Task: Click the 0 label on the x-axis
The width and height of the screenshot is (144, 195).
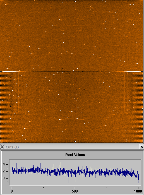Action: pos(12,191)
